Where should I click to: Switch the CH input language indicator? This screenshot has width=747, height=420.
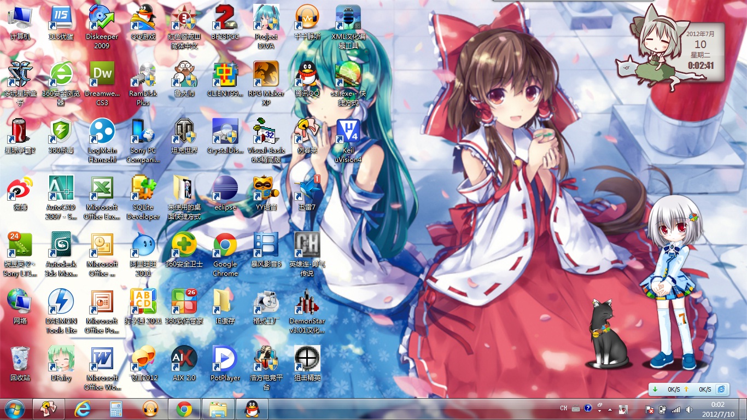point(564,409)
